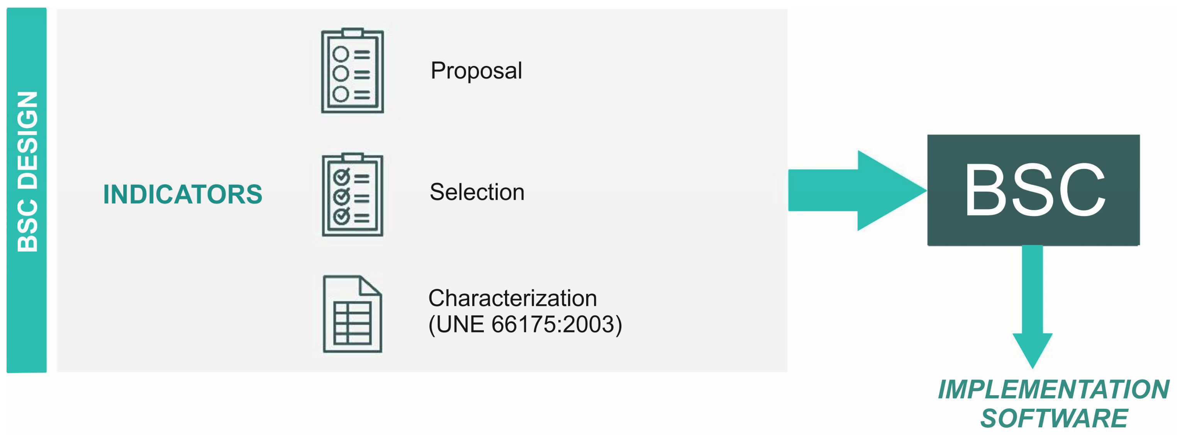This screenshot has width=1177, height=435.
Task: Click the folded corner of the document icon
Action: click(x=370, y=286)
